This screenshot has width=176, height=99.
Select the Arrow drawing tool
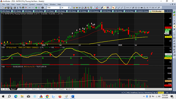(159, 8)
